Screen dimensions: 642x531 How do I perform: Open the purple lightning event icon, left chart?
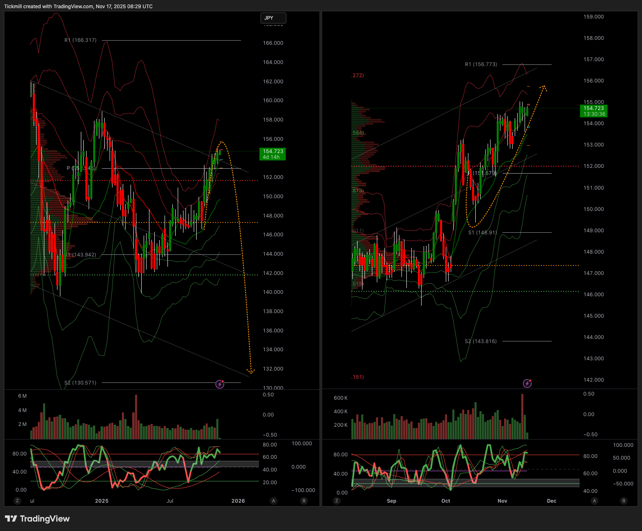[x=220, y=384]
